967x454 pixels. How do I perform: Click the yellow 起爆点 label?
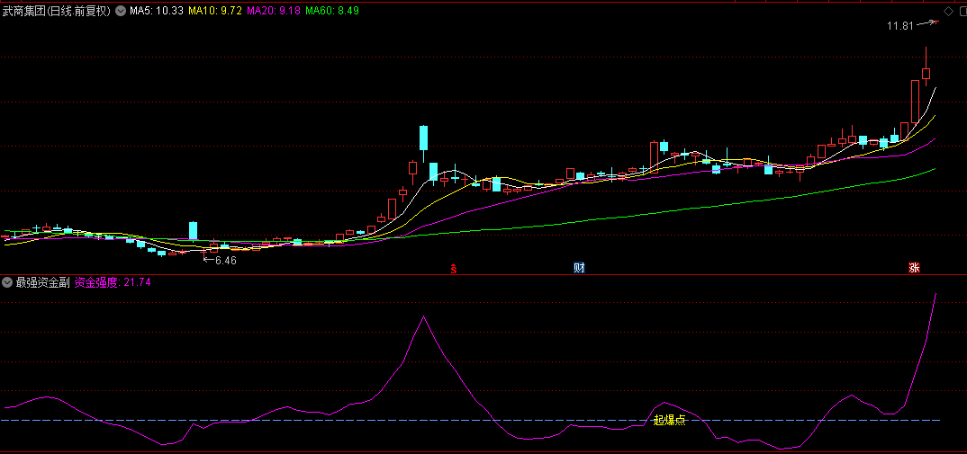pyautogui.click(x=669, y=420)
